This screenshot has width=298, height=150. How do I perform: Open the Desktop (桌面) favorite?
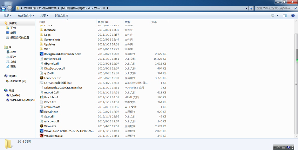tap(13, 33)
